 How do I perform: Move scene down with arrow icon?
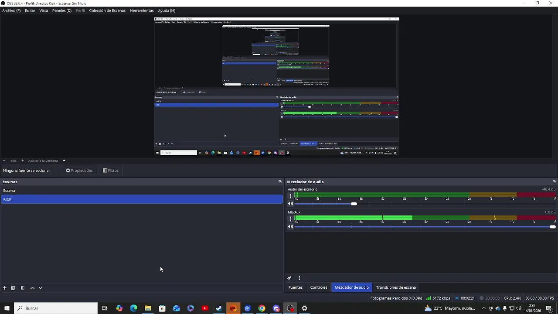[x=41, y=288]
